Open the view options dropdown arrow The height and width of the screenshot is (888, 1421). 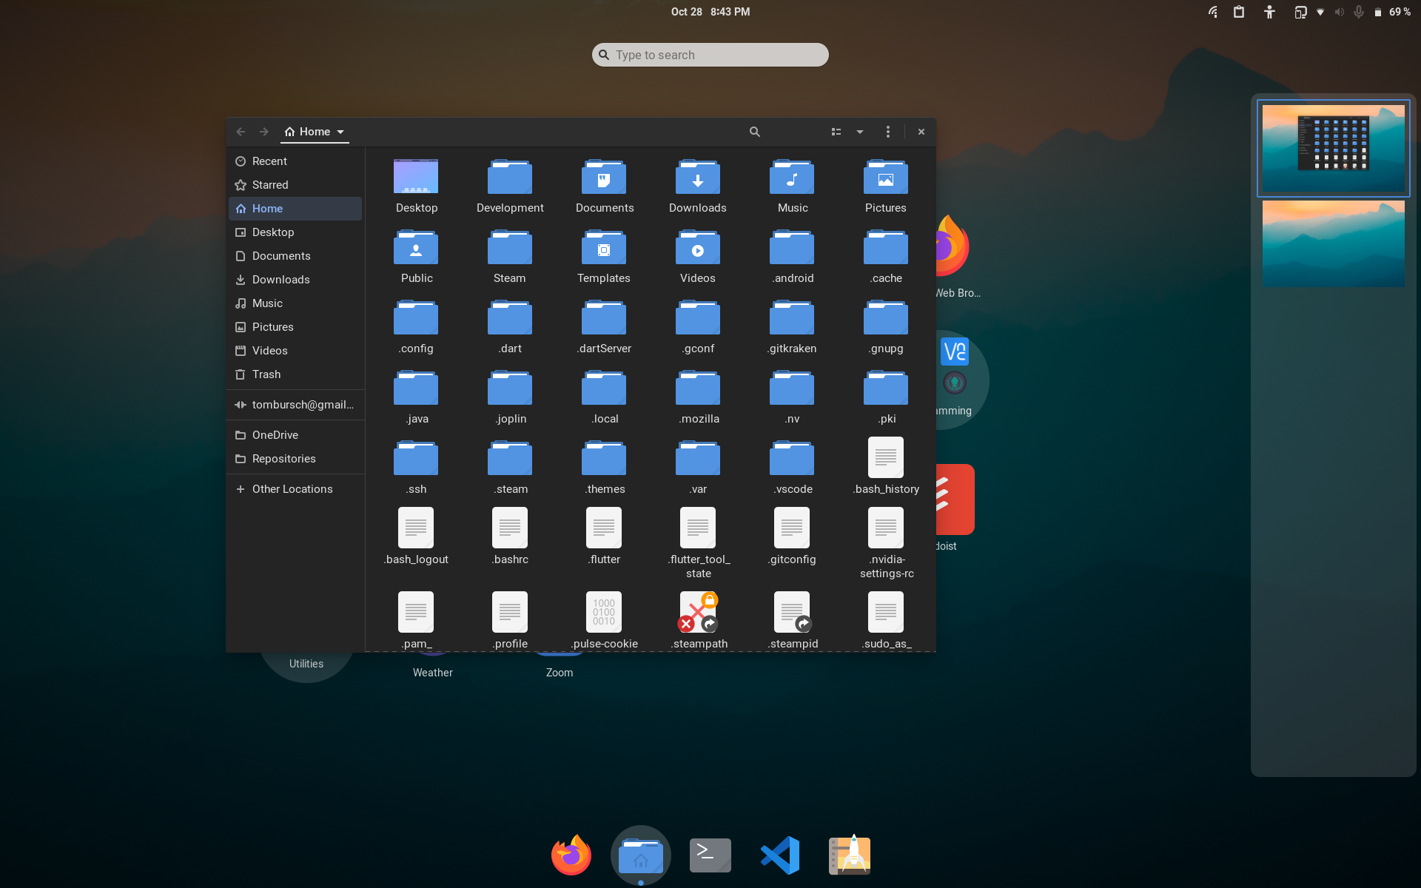click(860, 132)
